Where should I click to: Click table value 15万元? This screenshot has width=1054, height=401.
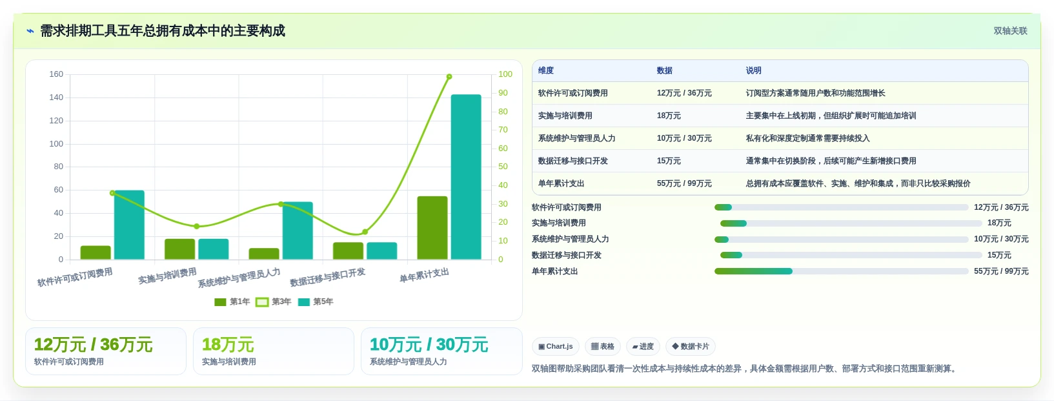669,161
